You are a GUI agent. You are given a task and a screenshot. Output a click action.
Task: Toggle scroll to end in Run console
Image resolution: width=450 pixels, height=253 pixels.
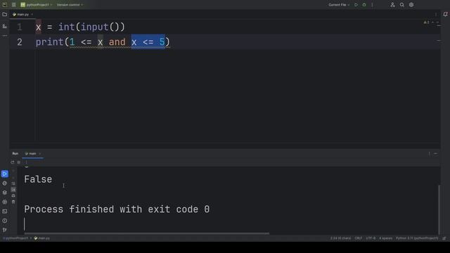point(13,190)
